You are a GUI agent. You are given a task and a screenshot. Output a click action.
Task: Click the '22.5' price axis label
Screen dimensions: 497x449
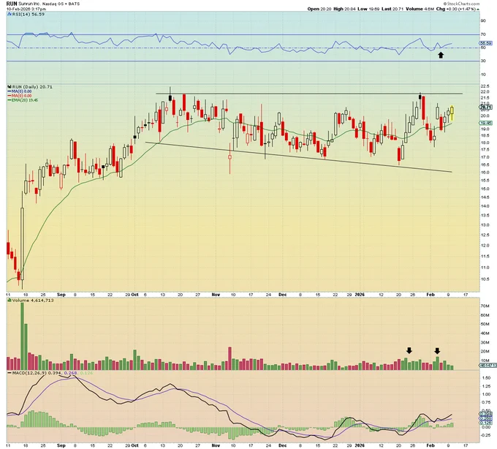485,86
